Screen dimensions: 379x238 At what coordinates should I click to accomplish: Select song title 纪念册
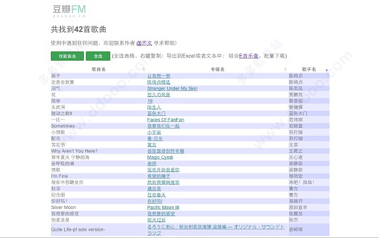pyautogui.click(x=58, y=195)
